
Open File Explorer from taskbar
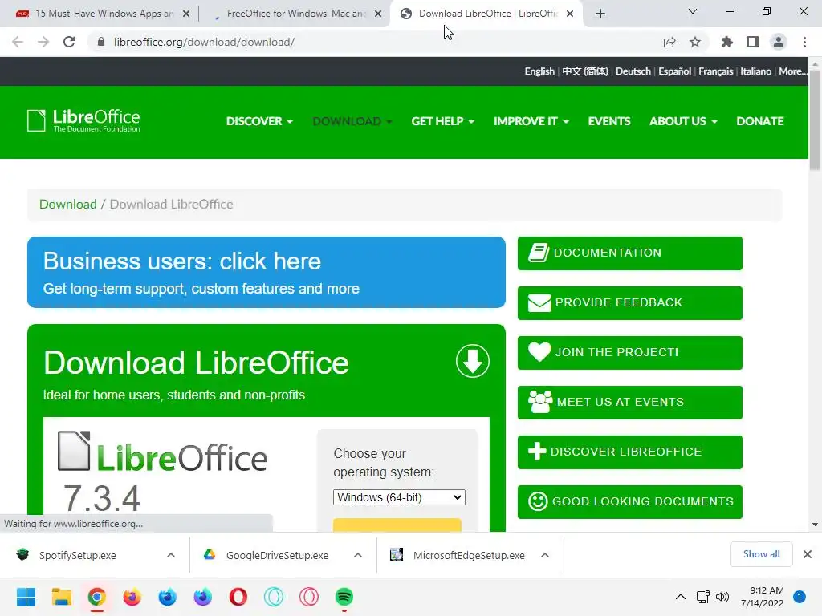(61, 597)
